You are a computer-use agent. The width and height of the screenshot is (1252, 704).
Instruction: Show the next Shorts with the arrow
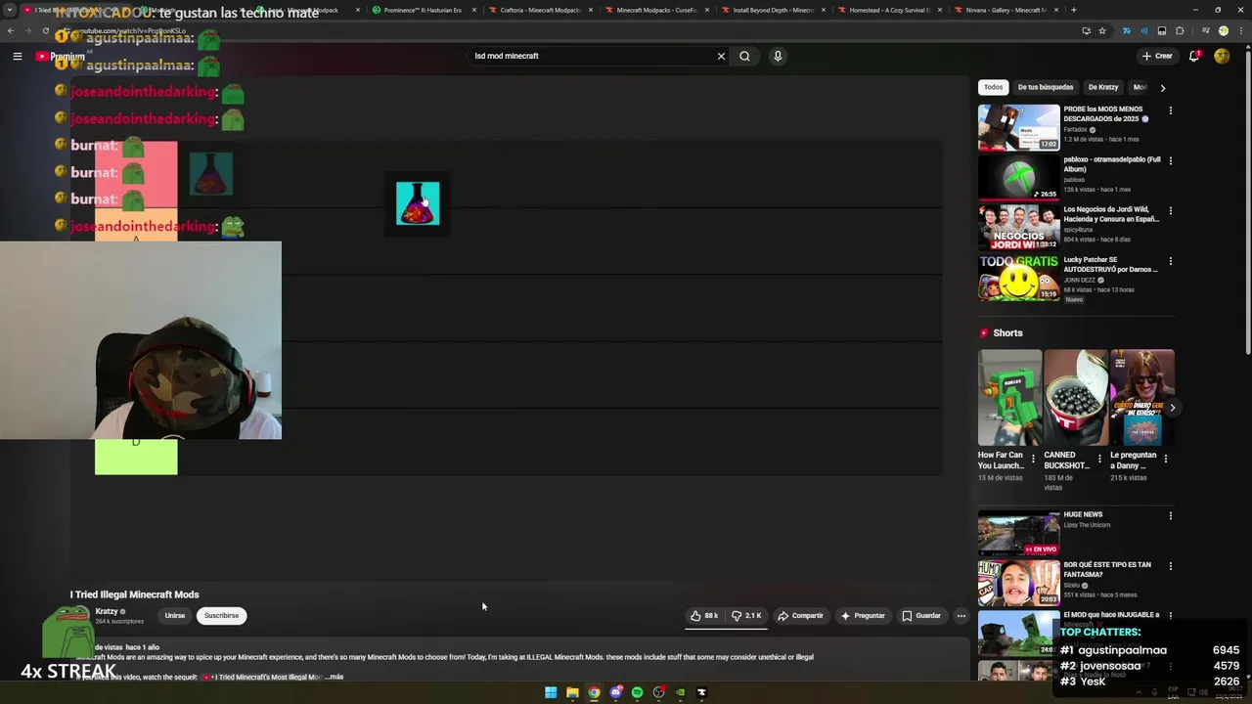(x=1172, y=408)
